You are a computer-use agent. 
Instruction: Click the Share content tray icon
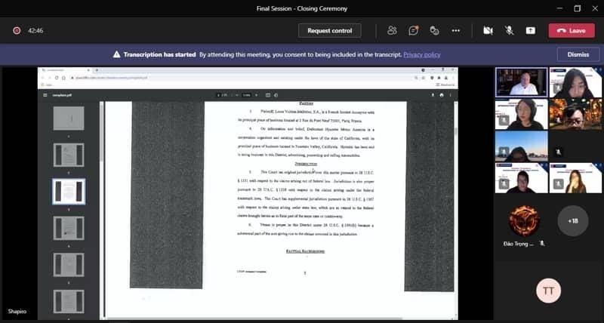point(531,30)
